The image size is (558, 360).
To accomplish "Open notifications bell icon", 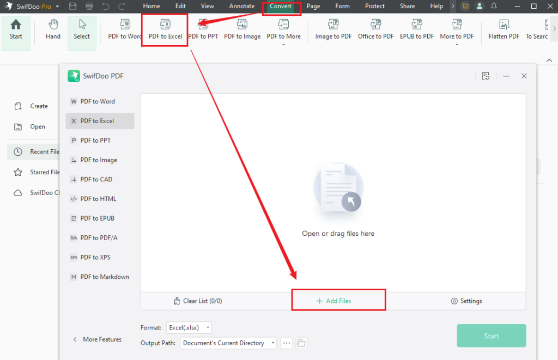I will pyautogui.click(x=494, y=6).
